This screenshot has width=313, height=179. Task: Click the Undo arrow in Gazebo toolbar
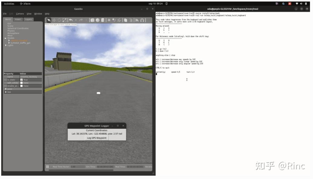(71, 20)
